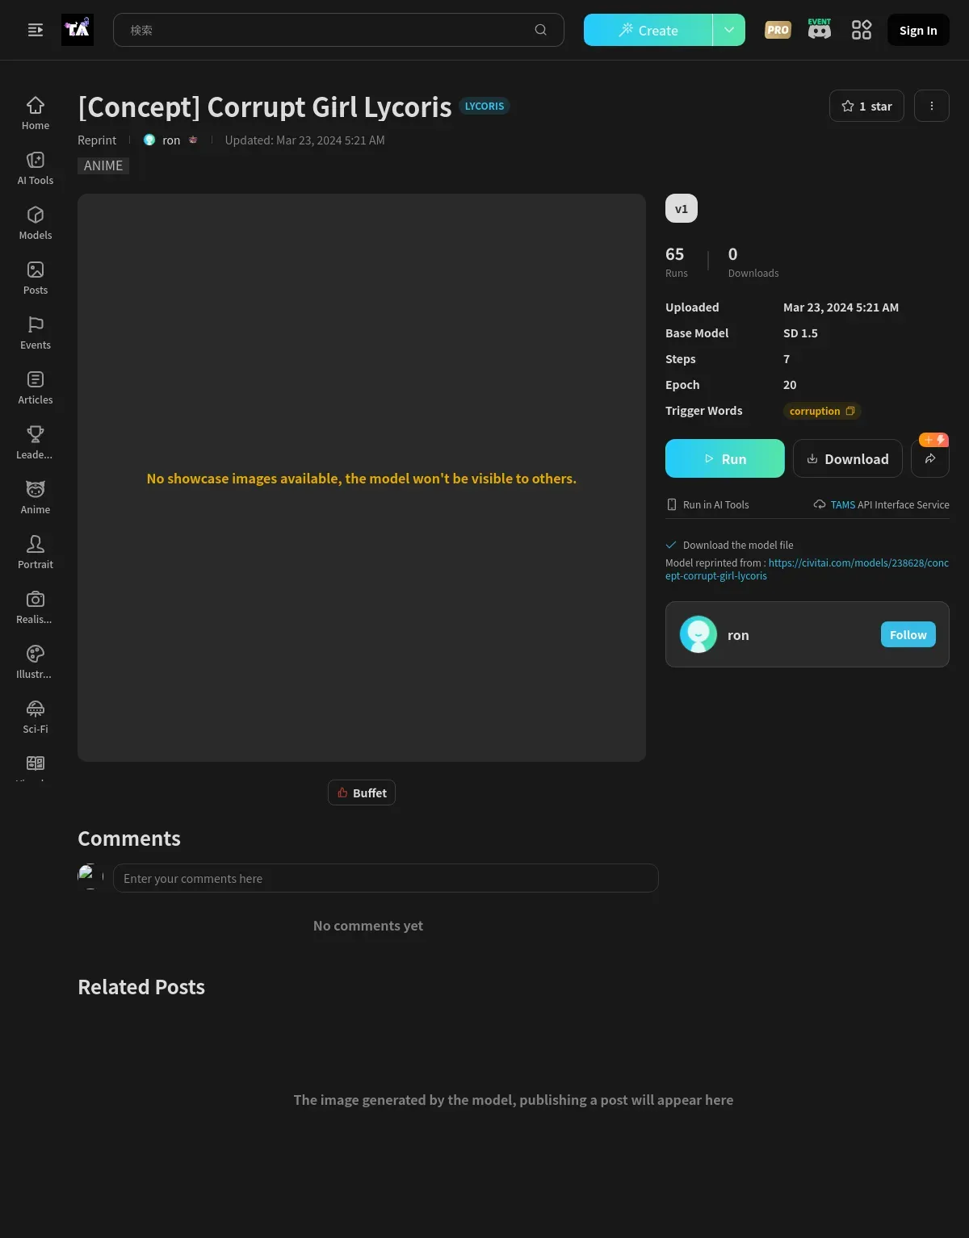The image size is (969, 1238).
Task: Open AI Tools in the sidebar
Action: pos(36,169)
